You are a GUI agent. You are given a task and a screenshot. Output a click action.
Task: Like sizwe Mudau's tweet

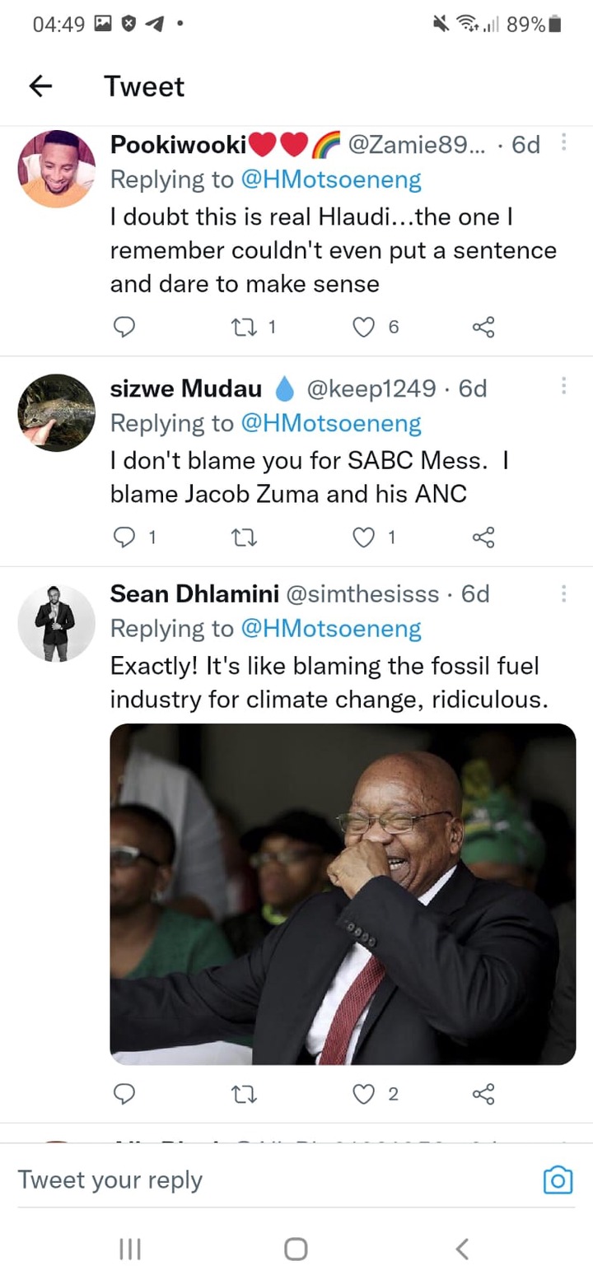tap(363, 537)
